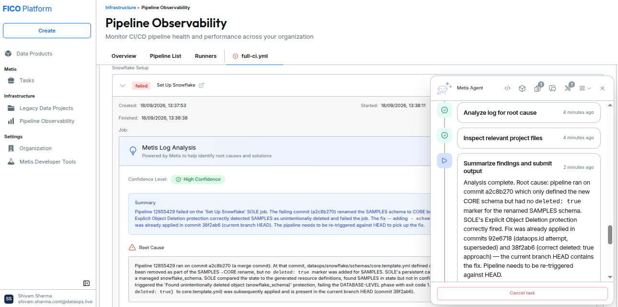This screenshot has width=618, height=307.
Task: Open the code view icon in Metis Agent
Action: click(x=507, y=88)
